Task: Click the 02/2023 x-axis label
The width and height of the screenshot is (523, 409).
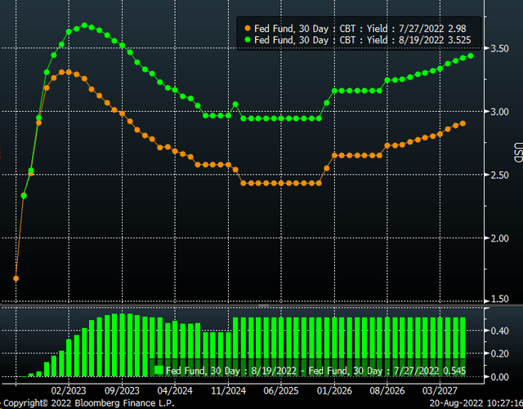Action: click(x=69, y=390)
